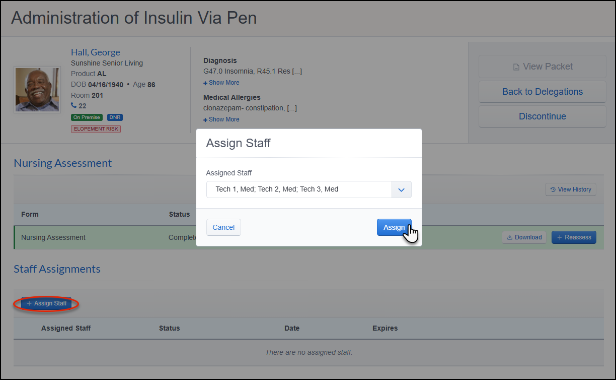Click the phone icon next to 22
The height and width of the screenshot is (380, 616).
point(74,106)
